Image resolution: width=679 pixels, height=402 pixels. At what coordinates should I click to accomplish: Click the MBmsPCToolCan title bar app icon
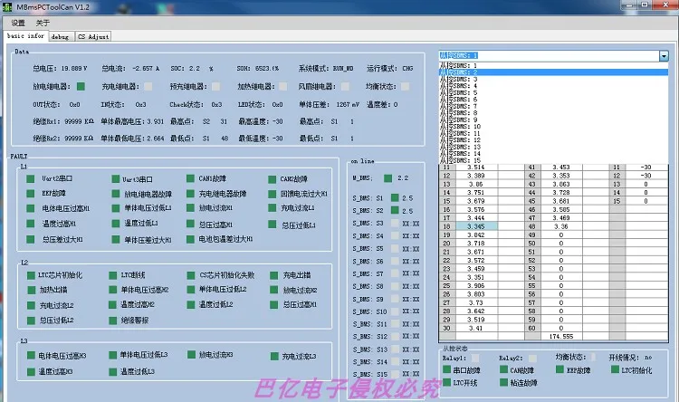coord(7,6)
